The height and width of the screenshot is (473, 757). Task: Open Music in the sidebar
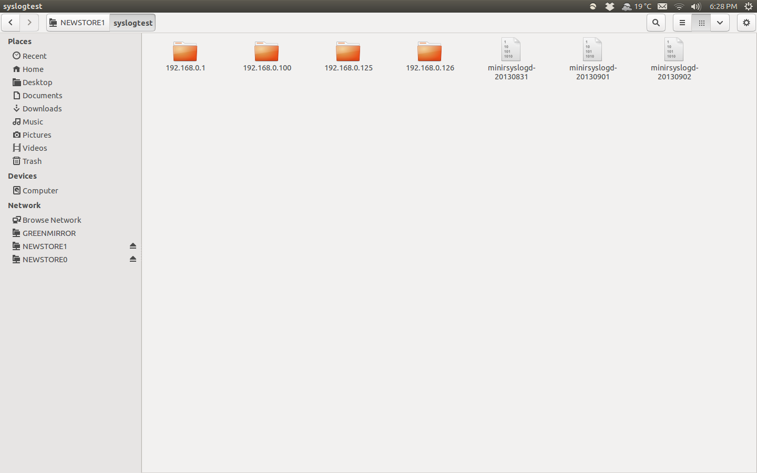click(71, 121)
